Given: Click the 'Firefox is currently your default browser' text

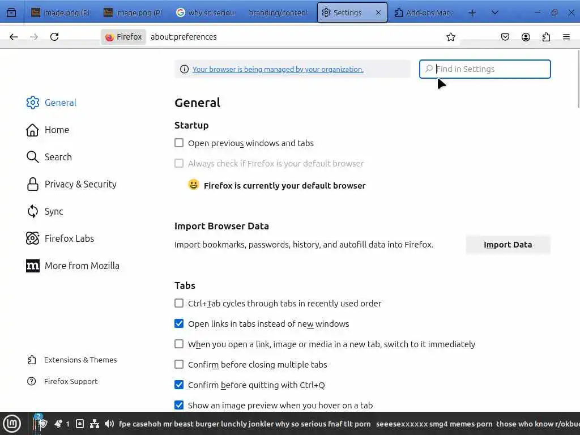Looking at the screenshot, I should pos(284,185).
